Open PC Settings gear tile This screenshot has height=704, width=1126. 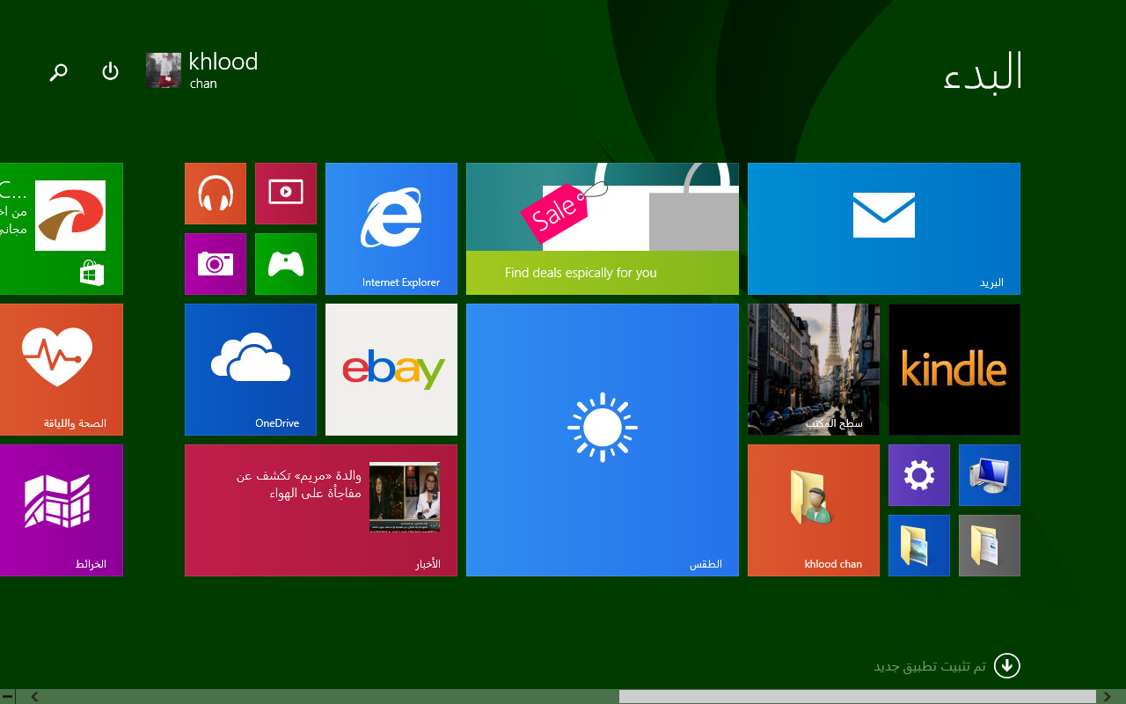(x=919, y=475)
